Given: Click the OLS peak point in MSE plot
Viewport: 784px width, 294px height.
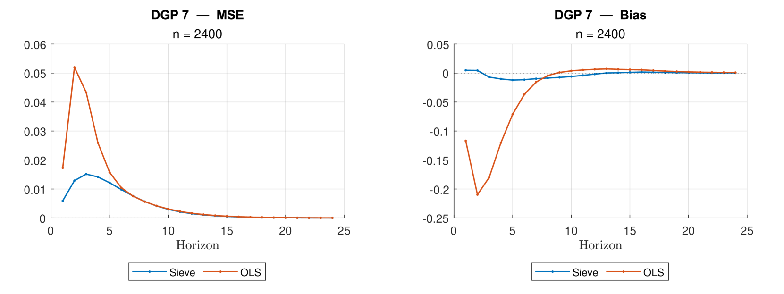Looking at the screenshot, I should [75, 67].
